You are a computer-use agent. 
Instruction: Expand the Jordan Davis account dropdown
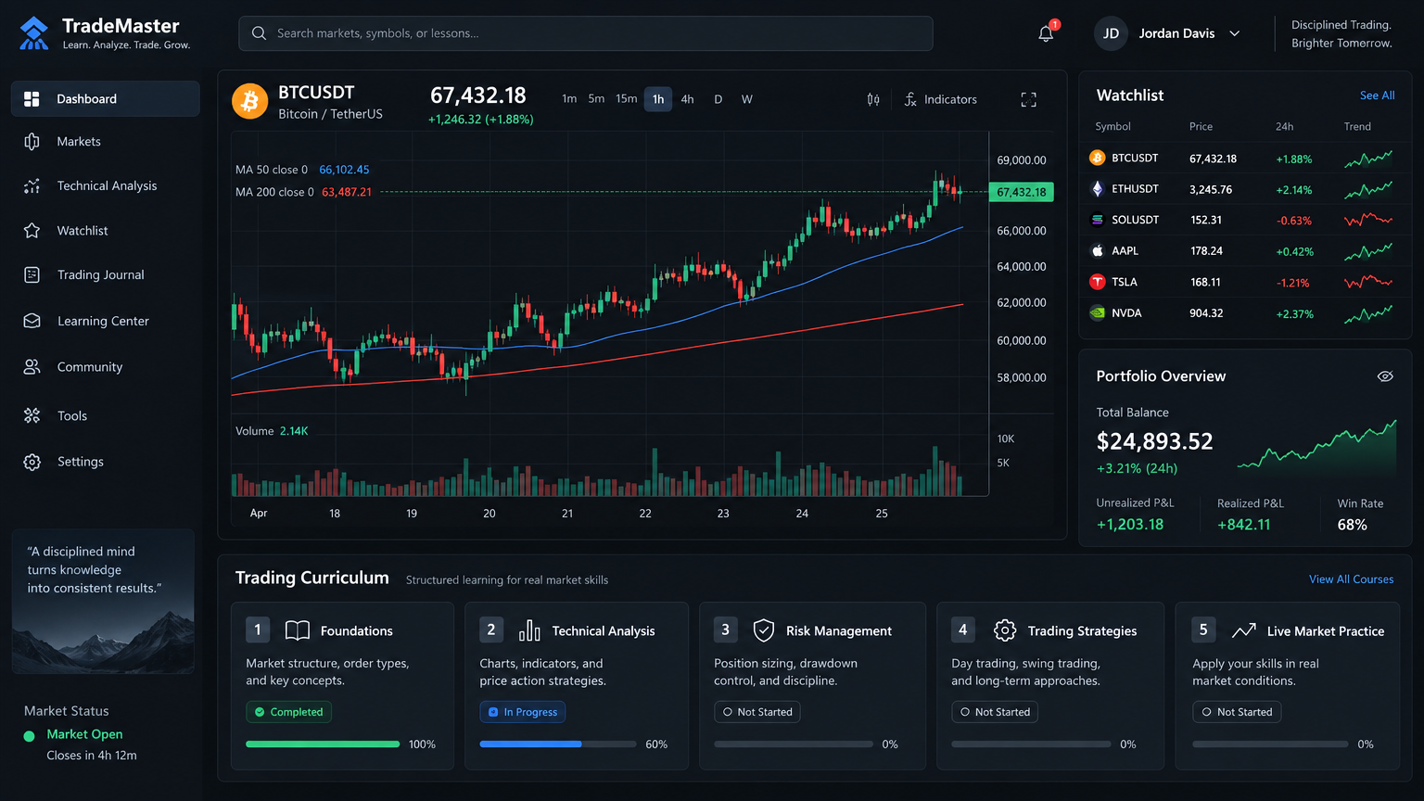tap(1235, 33)
